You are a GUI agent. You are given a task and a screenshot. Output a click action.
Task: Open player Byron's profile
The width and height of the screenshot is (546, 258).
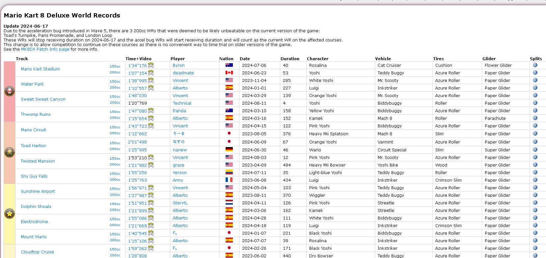pyautogui.click(x=179, y=65)
